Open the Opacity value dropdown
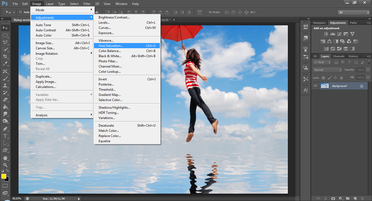372x201 pixels. [x=368, y=70]
